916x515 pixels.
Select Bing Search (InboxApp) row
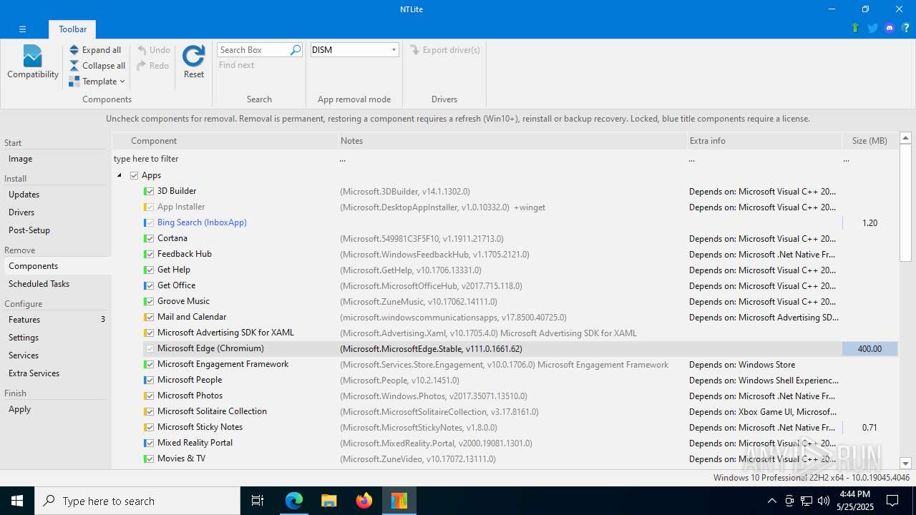point(505,222)
